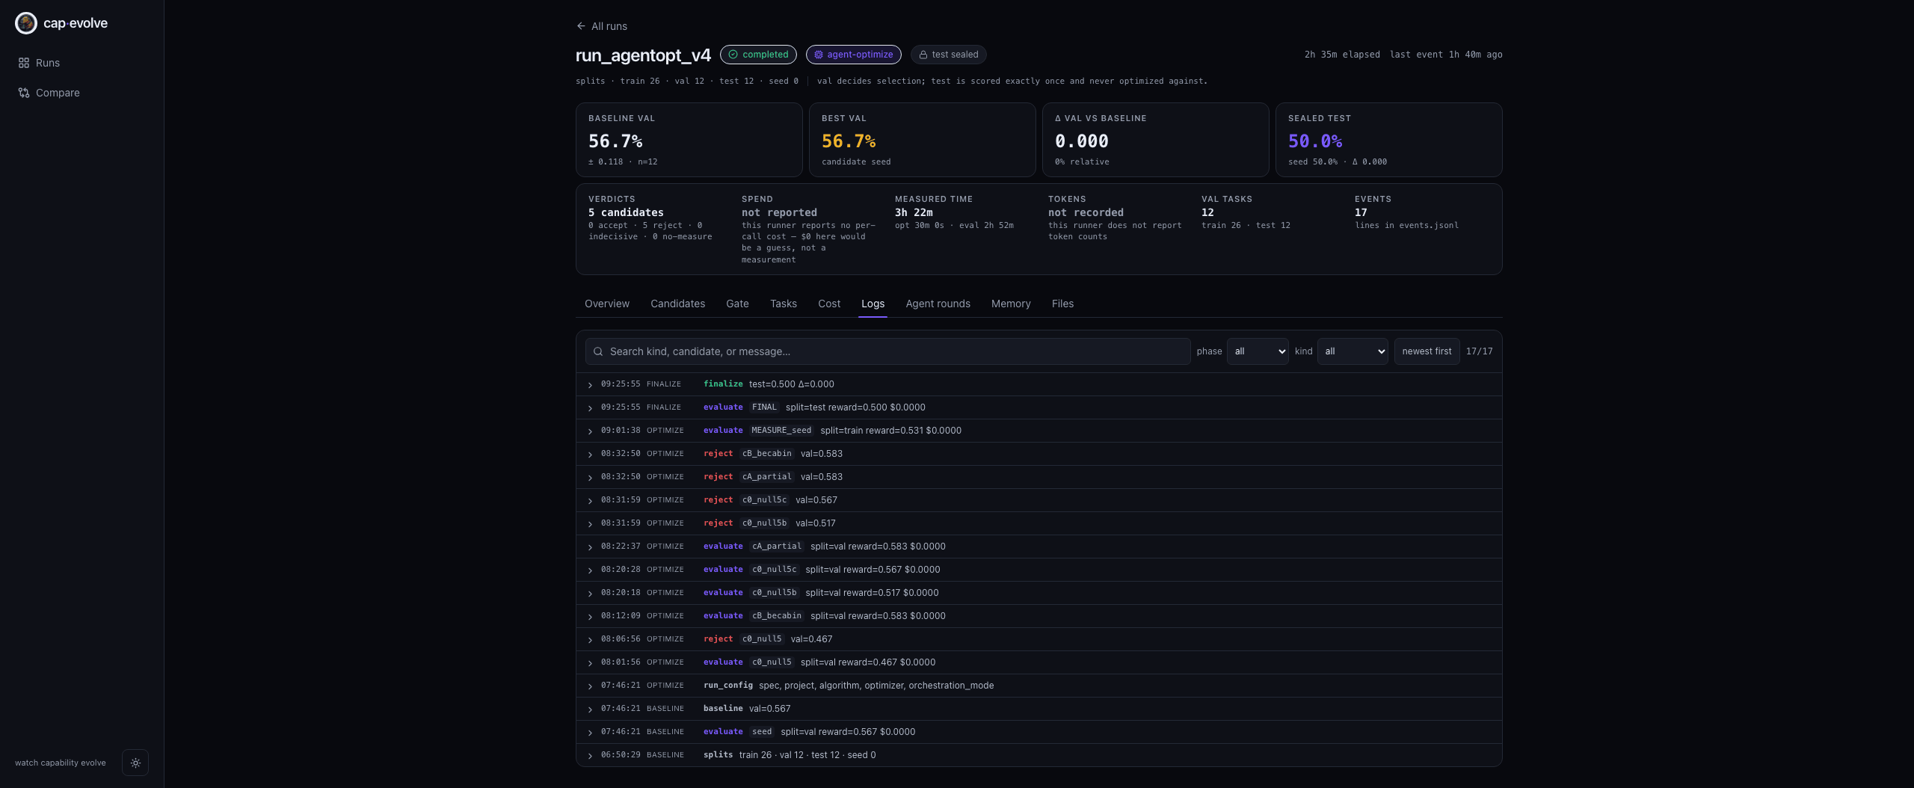This screenshot has height=788, width=1914.
Task: Focus the log search field
Action: coord(887,351)
